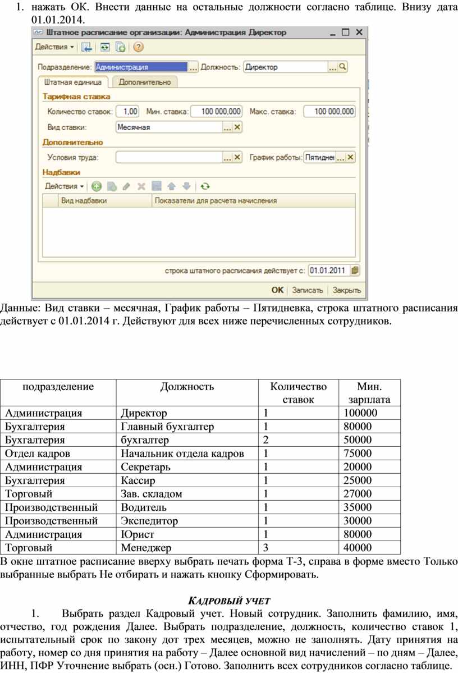Click the Подразделение field with Администрация
The width and height of the screenshot is (458, 673).
coord(141,67)
